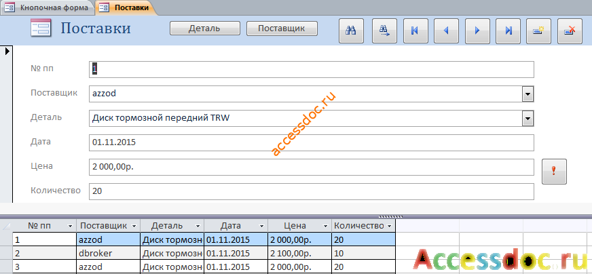The height and width of the screenshot is (274, 592).
Task: Switch to the Кнопочная форма tab
Action: [48, 7]
